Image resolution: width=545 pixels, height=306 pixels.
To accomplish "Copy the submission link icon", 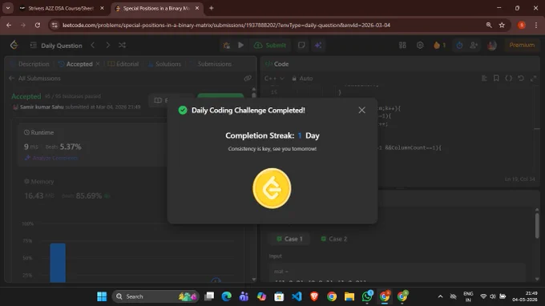I will [x=248, y=79].
